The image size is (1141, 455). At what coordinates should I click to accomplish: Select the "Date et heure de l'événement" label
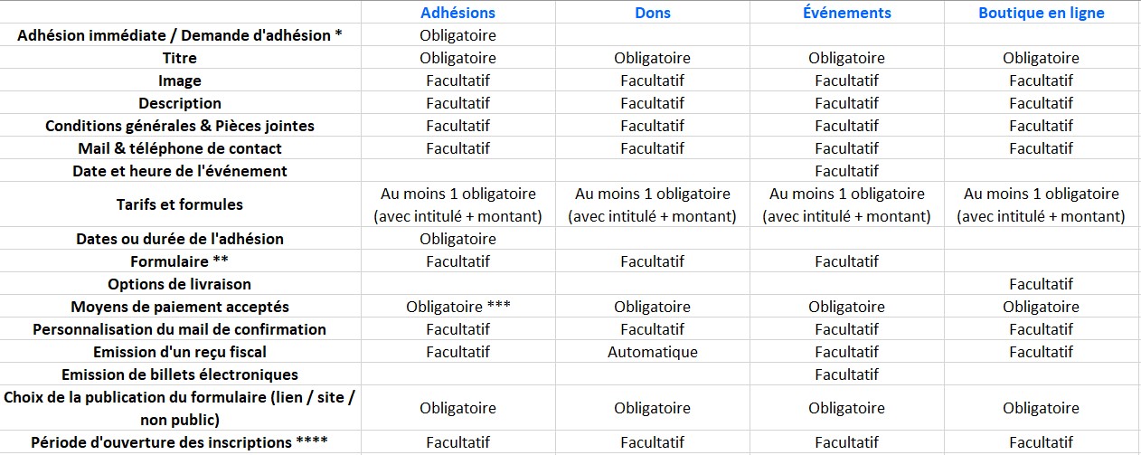tap(179, 171)
